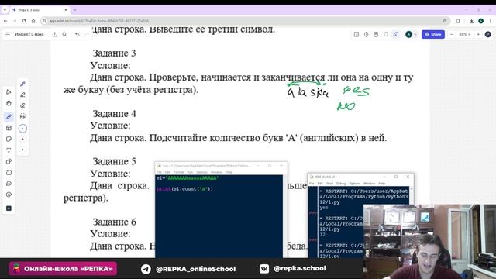This screenshot has width=496, height=279.
Task: Open browser downloads icon
Action: point(471,21)
